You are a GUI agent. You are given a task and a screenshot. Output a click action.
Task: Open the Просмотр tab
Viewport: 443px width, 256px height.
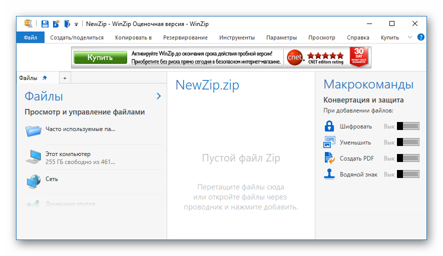(x=321, y=37)
